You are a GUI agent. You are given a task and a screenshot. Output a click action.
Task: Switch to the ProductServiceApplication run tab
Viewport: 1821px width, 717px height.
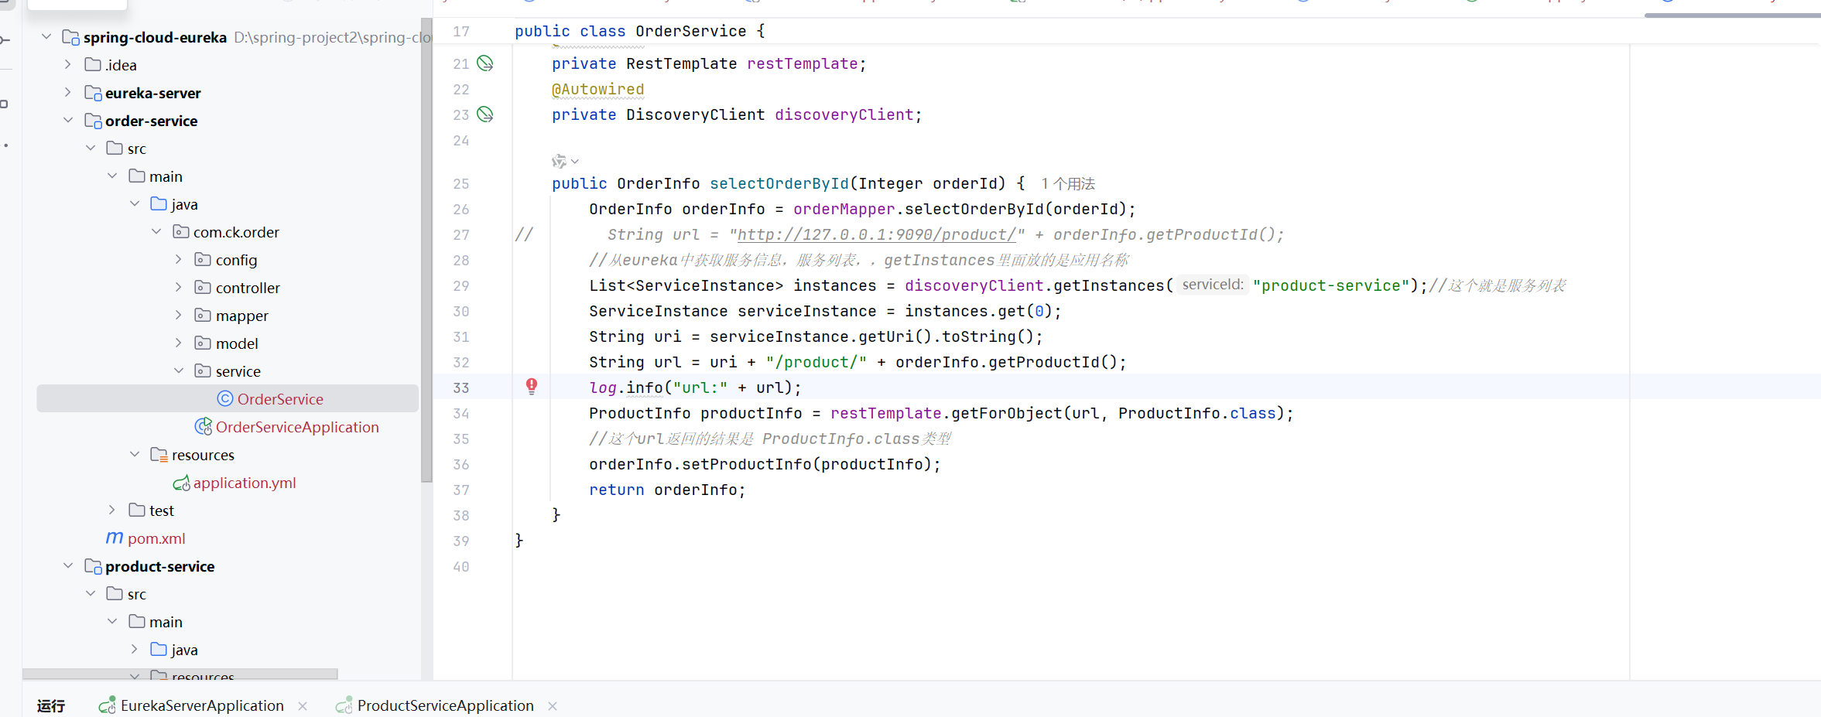(446, 705)
